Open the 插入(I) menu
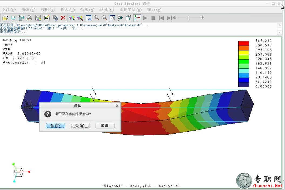285x190 pixels. (68, 10)
